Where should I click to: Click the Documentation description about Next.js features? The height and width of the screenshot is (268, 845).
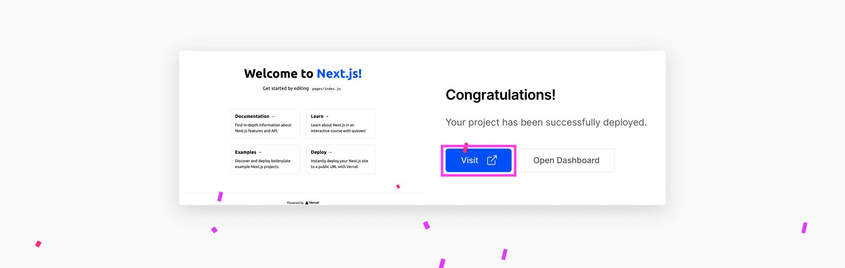pos(263,128)
